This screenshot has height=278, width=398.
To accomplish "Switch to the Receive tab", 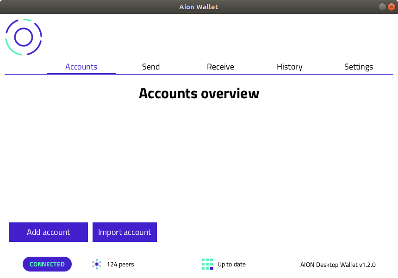I will (220, 67).
